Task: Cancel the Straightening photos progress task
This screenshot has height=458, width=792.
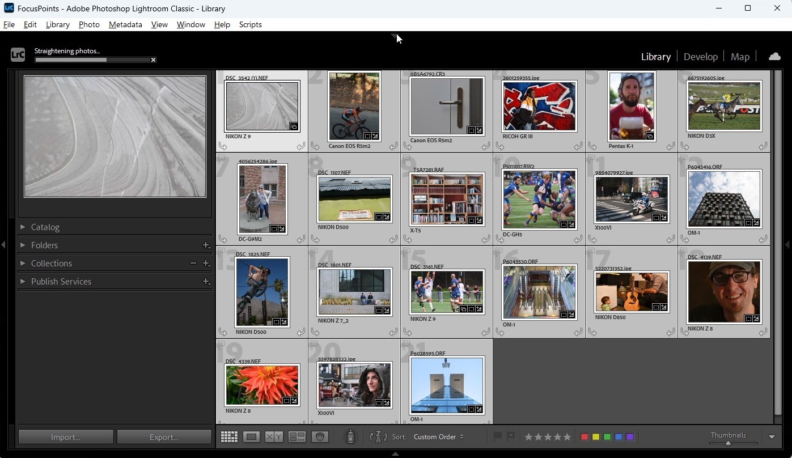Action: click(x=153, y=60)
